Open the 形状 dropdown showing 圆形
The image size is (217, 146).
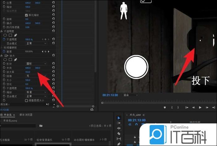pyautogui.click(x=36, y=64)
